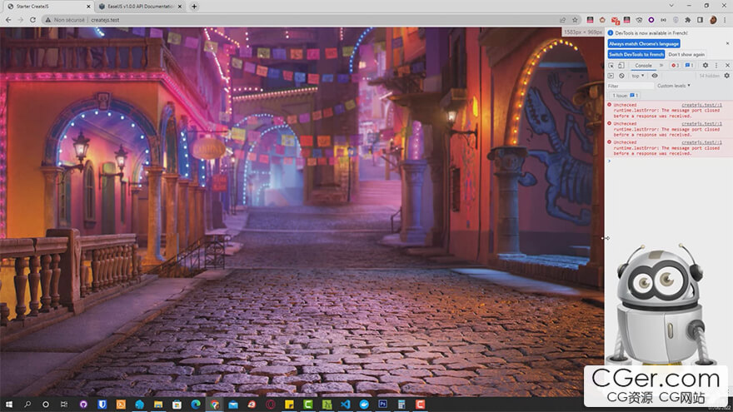Viewport: 733px width, 412px height.
Task: Click Switch DevTools to French button
Action: [636, 55]
